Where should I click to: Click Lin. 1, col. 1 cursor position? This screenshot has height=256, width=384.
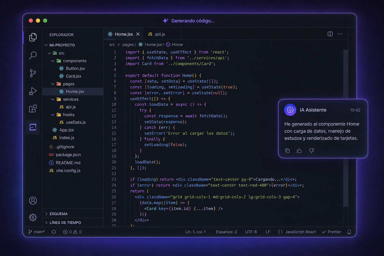click(x=195, y=232)
